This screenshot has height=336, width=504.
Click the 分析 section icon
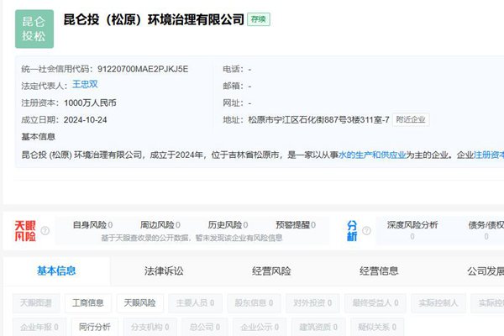click(352, 231)
